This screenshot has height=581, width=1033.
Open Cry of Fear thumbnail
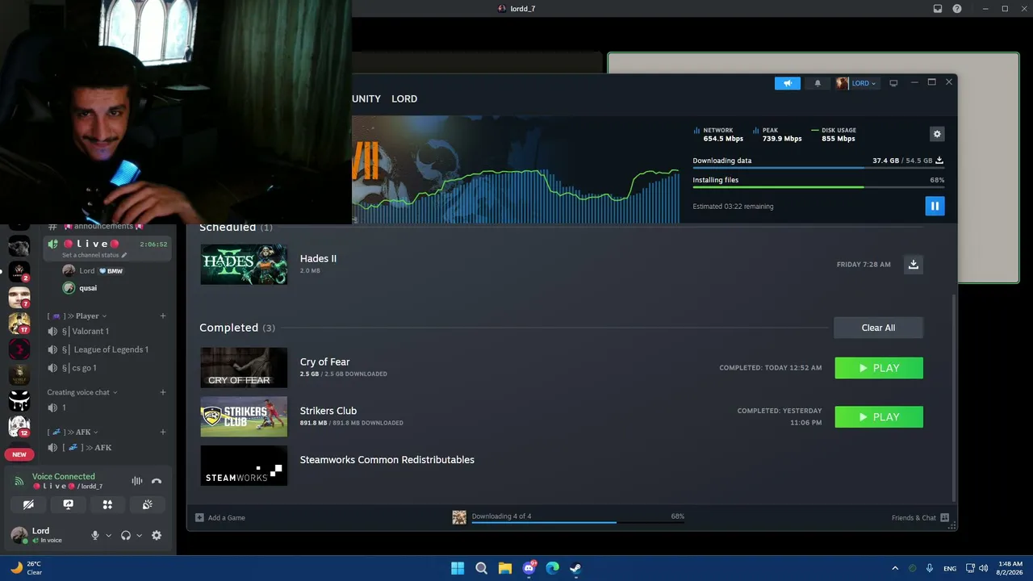pos(244,368)
